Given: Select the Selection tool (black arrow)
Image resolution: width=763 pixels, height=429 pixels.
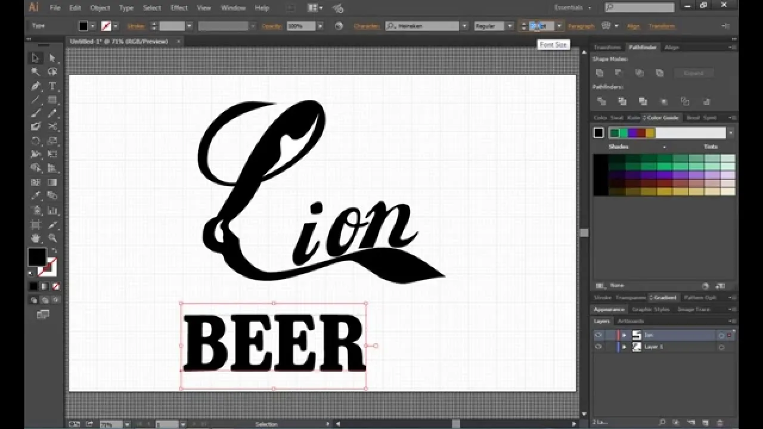Looking at the screenshot, I should coord(35,58).
